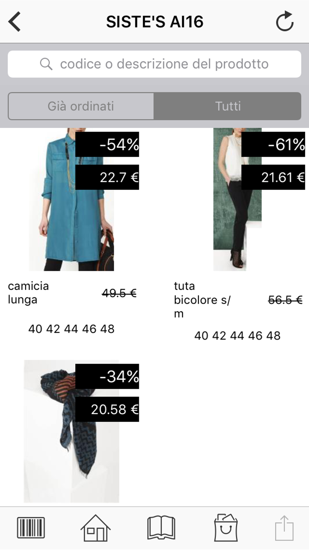The image size is (309, 550).
Task: Tap the sizes row under camicia lunga
Action: 71,329
